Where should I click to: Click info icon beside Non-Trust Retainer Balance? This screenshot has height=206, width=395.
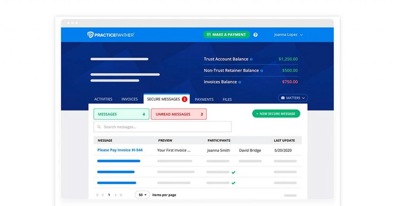click(x=262, y=71)
